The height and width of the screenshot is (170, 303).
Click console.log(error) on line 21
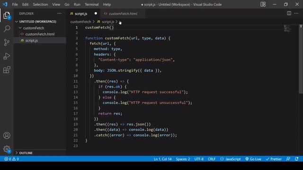[x=152, y=135]
